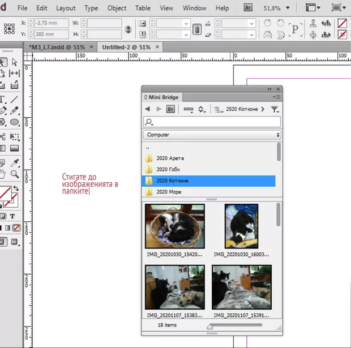Open the Layout menu
The width and height of the screenshot is (351, 348).
coord(66,8)
